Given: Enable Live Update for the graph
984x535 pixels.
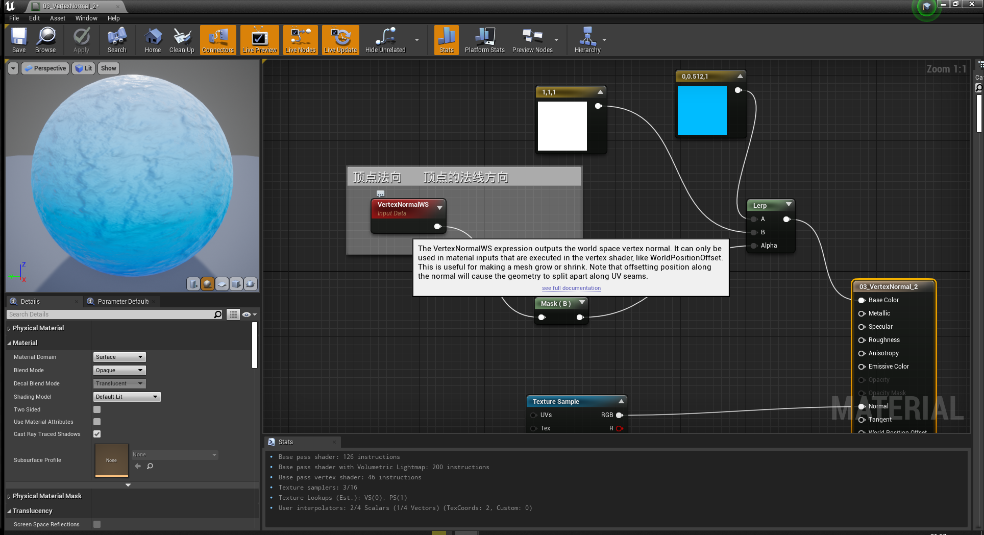Looking at the screenshot, I should tap(340, 40).
